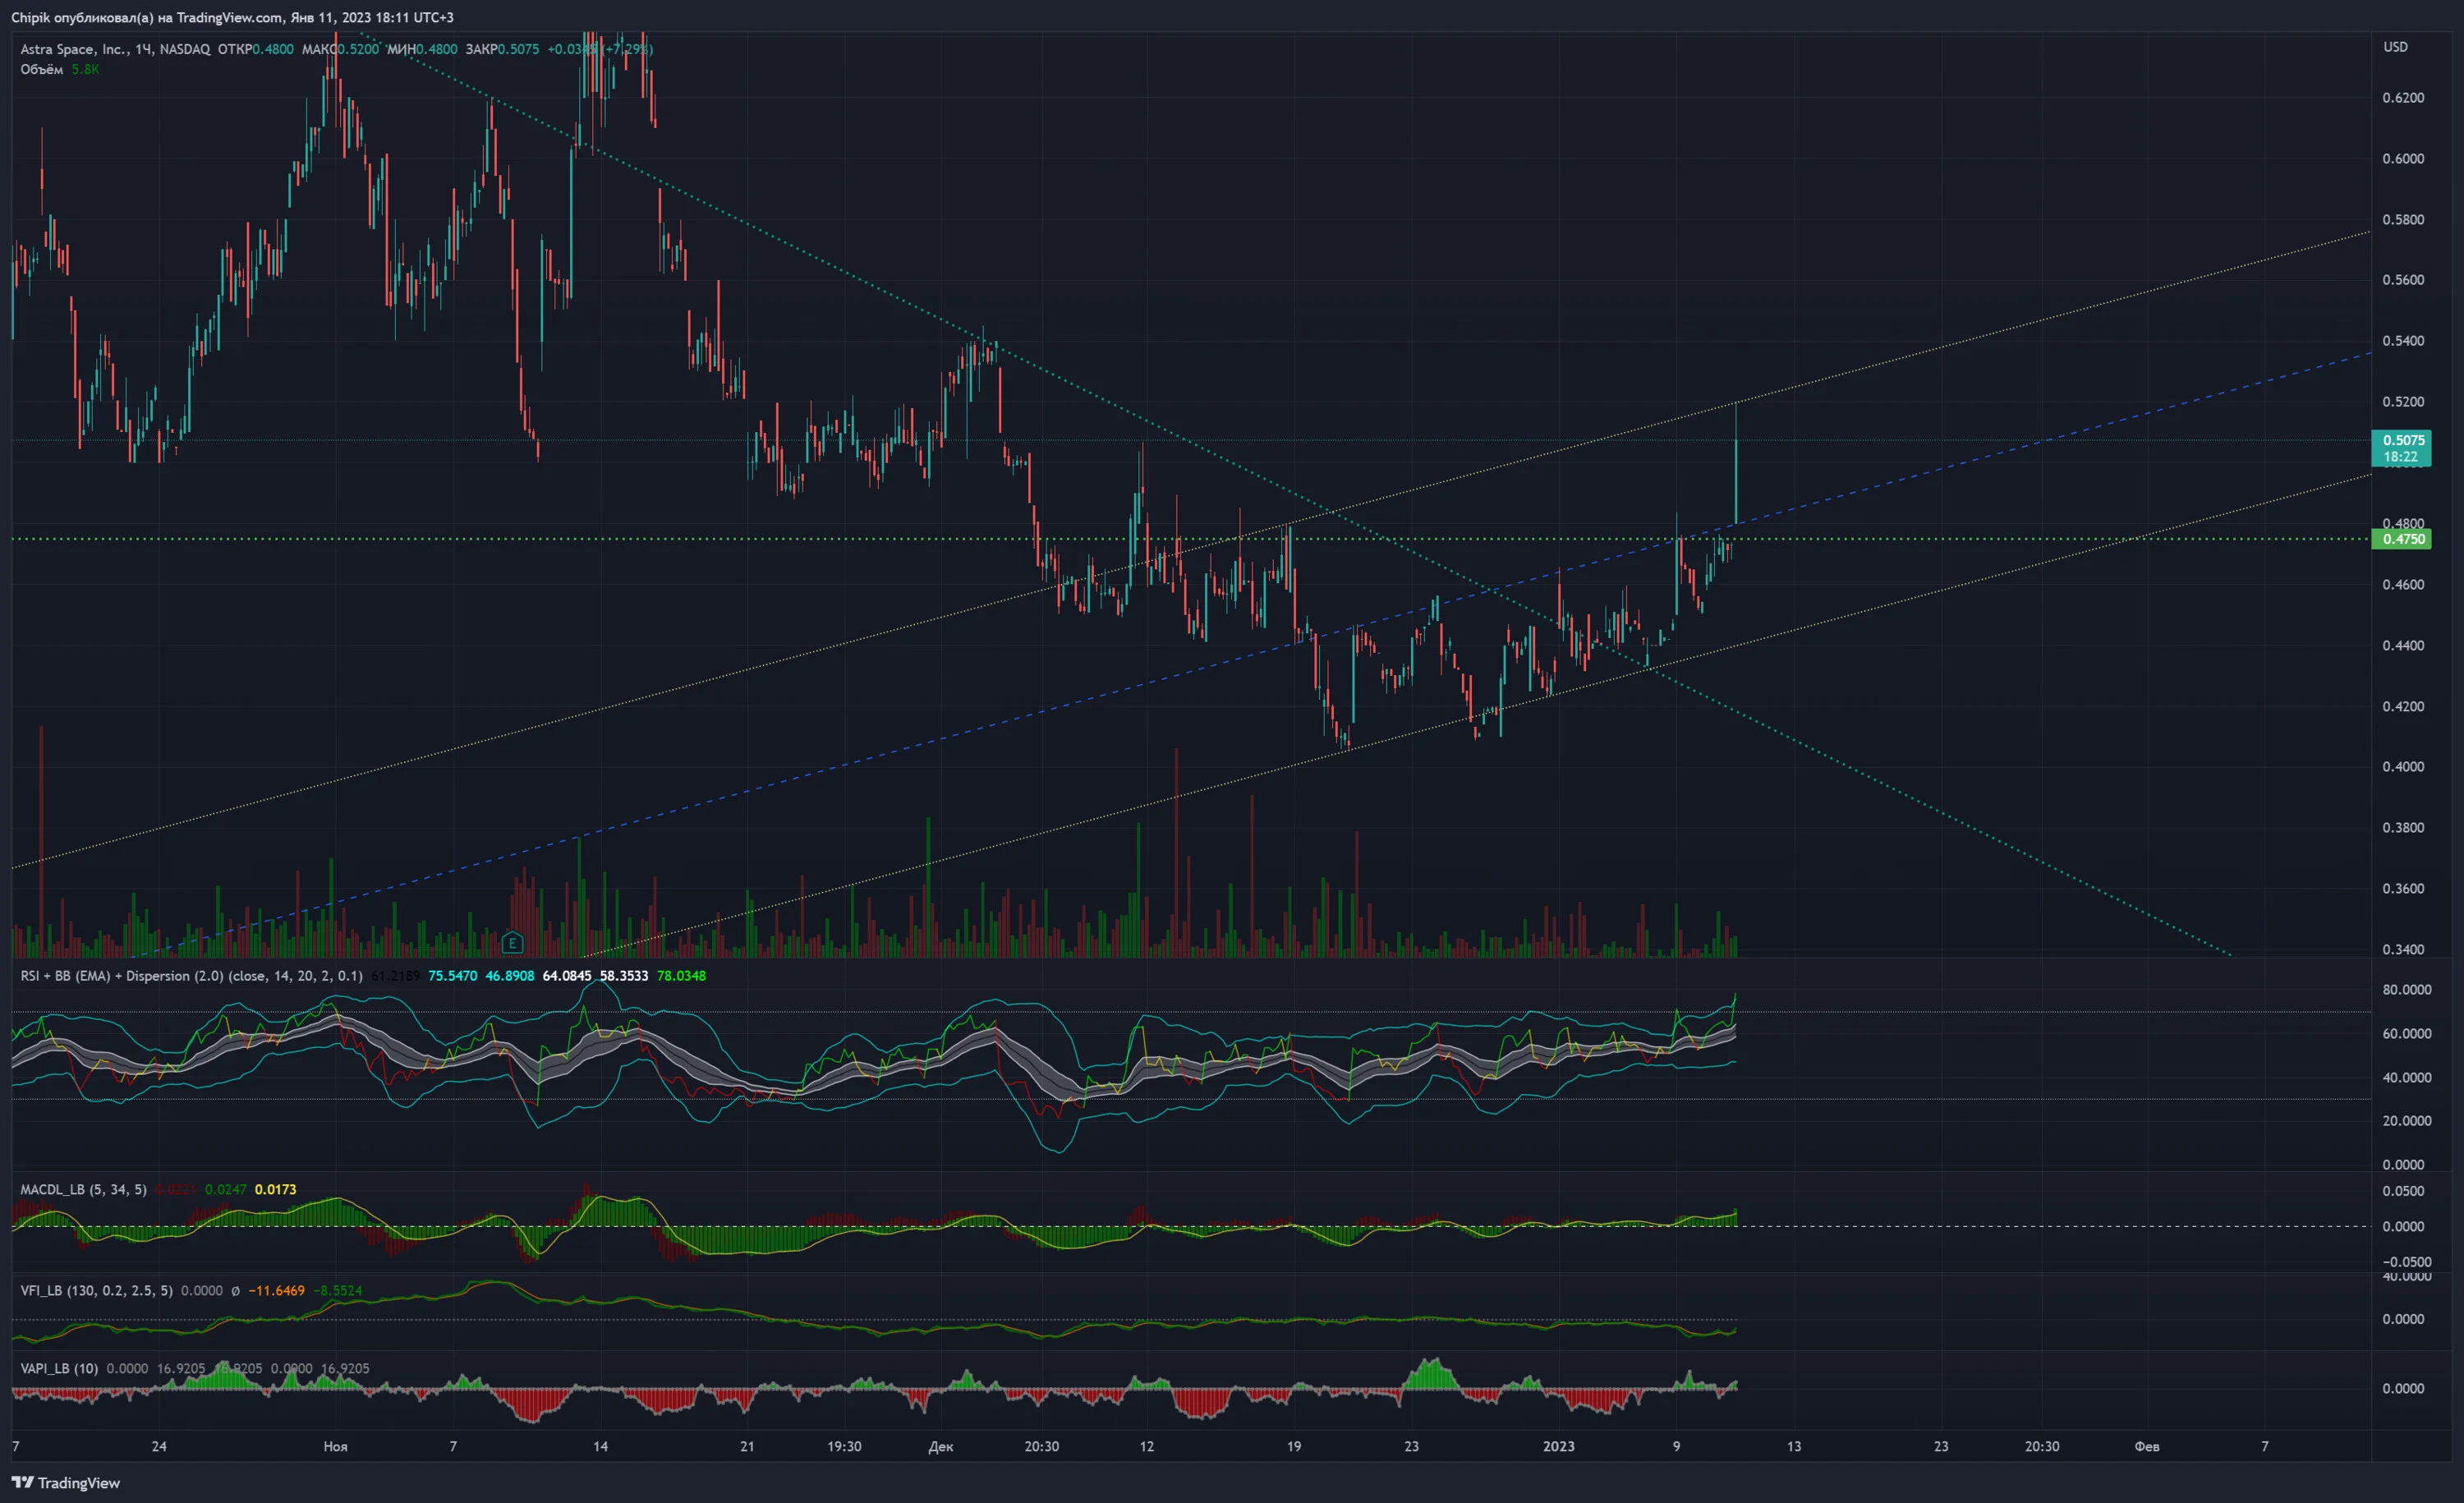Click the RSI value 75.5470 in the legend
2464x1503 pixels.
(x=453, y=976)
